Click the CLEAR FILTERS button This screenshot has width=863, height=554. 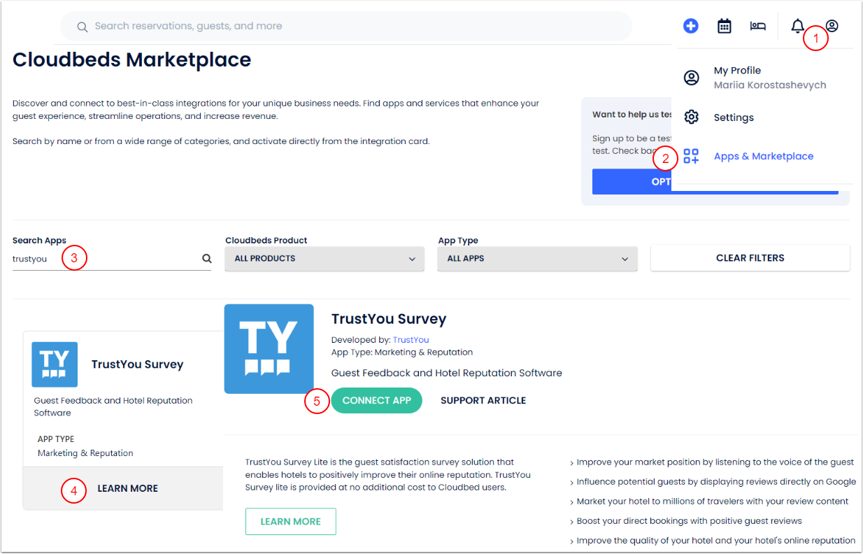tap(750, 258)
